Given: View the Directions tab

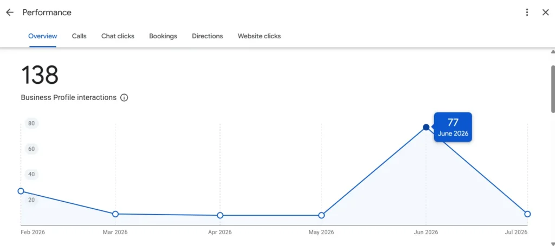Looking at the screenshot, I should coord(208,36).
